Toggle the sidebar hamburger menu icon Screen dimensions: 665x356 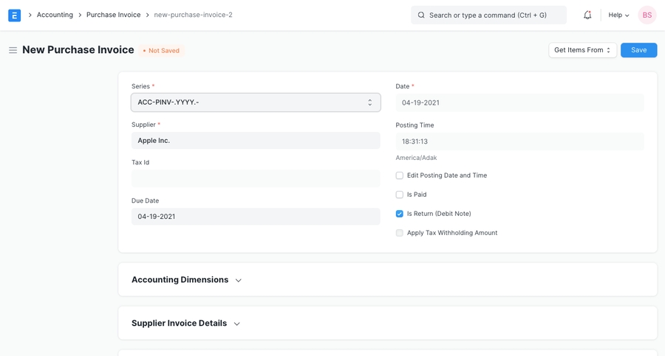click(x=13, y=50)
